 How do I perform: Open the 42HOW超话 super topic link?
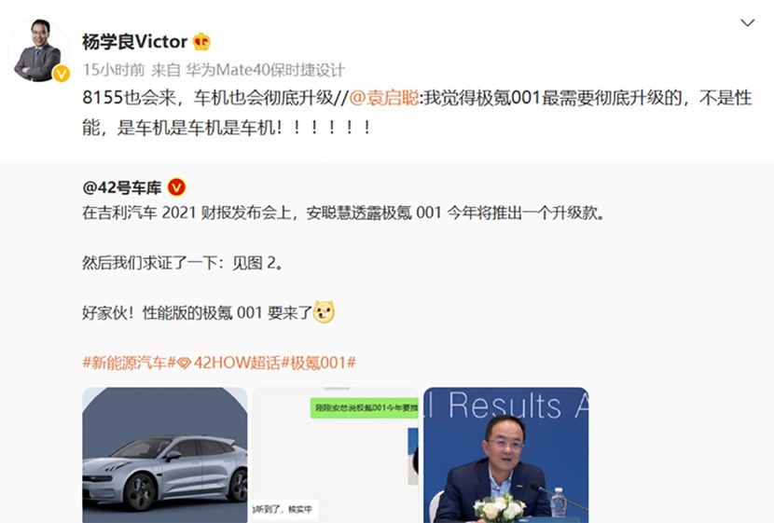pos(237,363)
